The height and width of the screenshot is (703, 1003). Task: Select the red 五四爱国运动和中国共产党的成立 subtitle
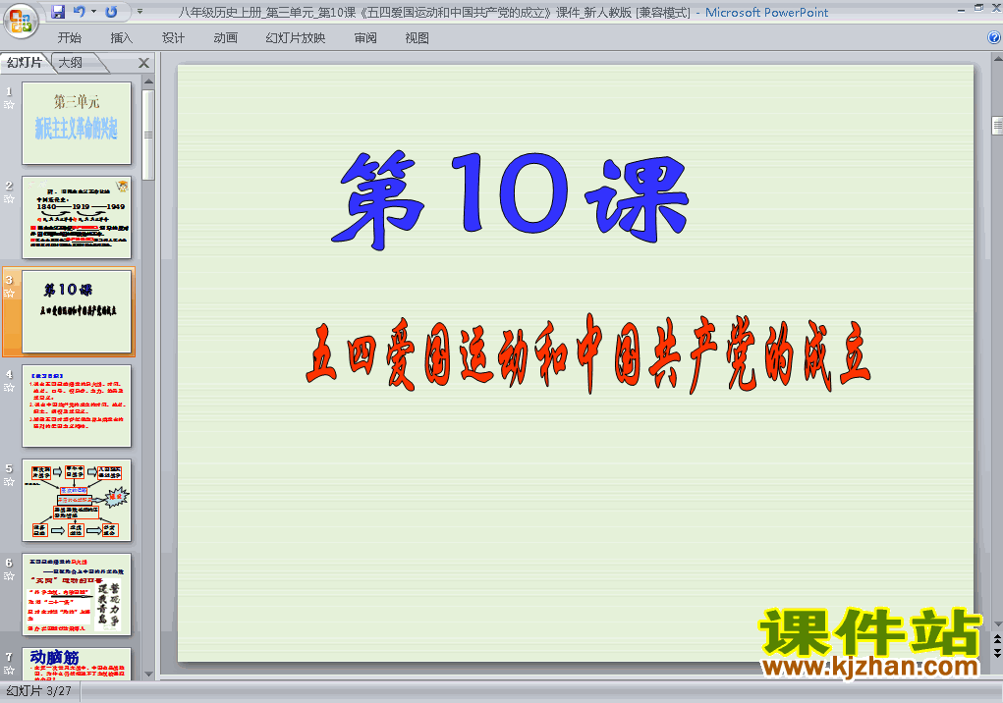[588, 352]
